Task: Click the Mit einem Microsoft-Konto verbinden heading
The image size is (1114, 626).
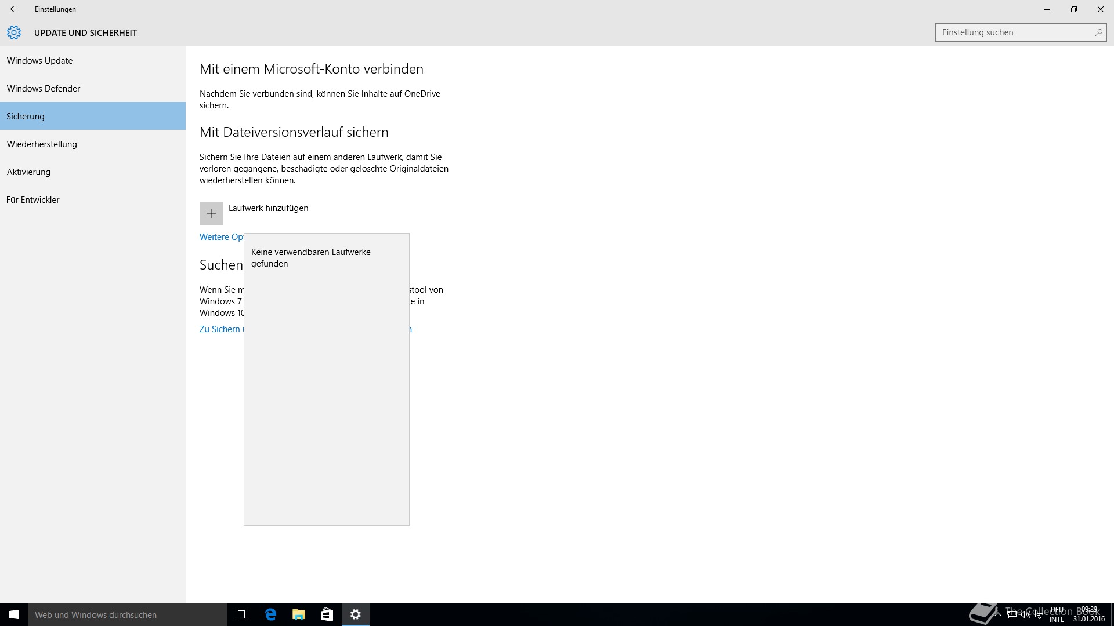Action: tap(312, 69)
